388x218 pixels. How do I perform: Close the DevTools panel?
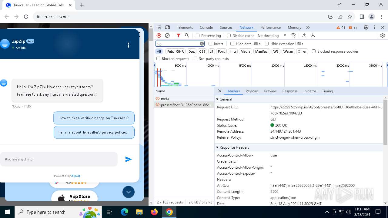tap(383, 27)
